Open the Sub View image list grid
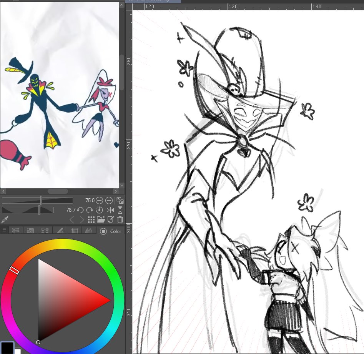This screenshot has width=364, height=354. tap(91, 219)
